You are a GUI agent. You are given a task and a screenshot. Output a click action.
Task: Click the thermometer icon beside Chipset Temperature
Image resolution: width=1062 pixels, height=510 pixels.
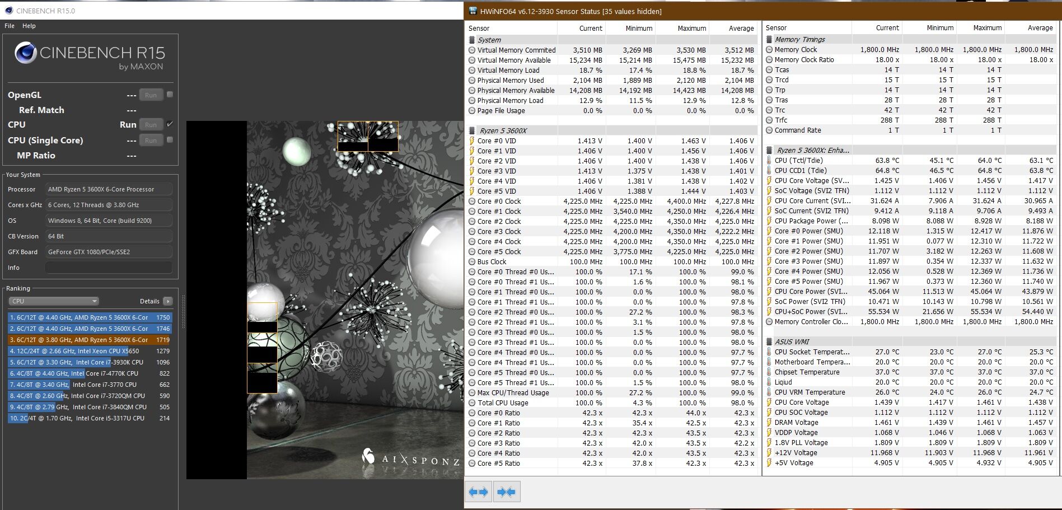tap(769, 372)
